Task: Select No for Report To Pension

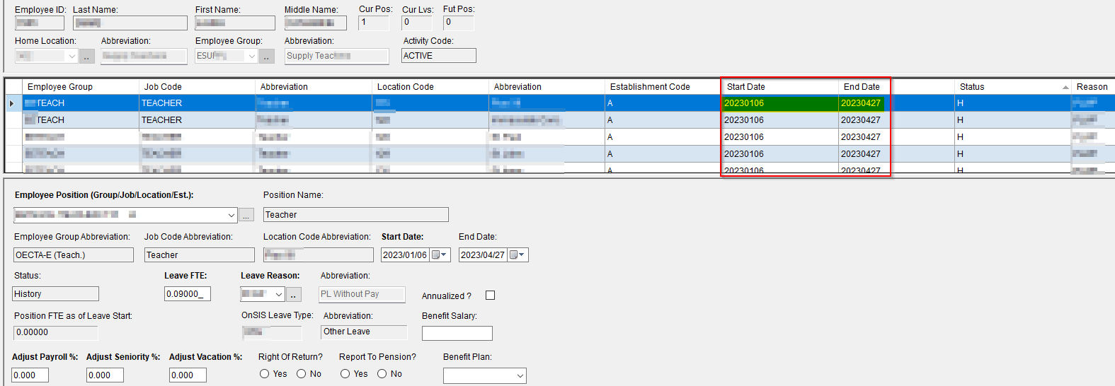Action: tap(382, 374)
